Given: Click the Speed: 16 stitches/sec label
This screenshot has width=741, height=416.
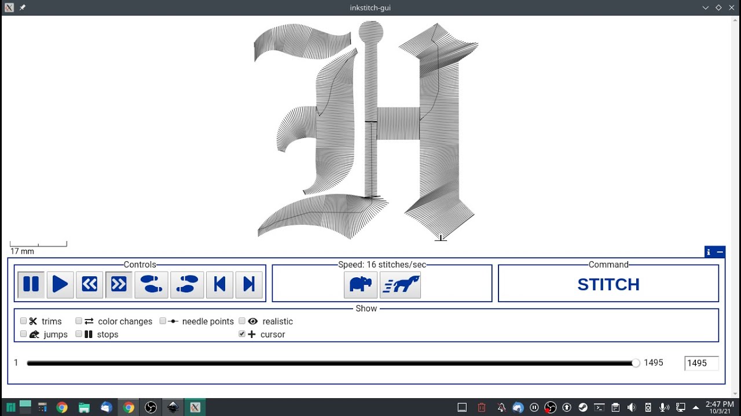Looking at the screenshot, I should (x=382, y=265).
